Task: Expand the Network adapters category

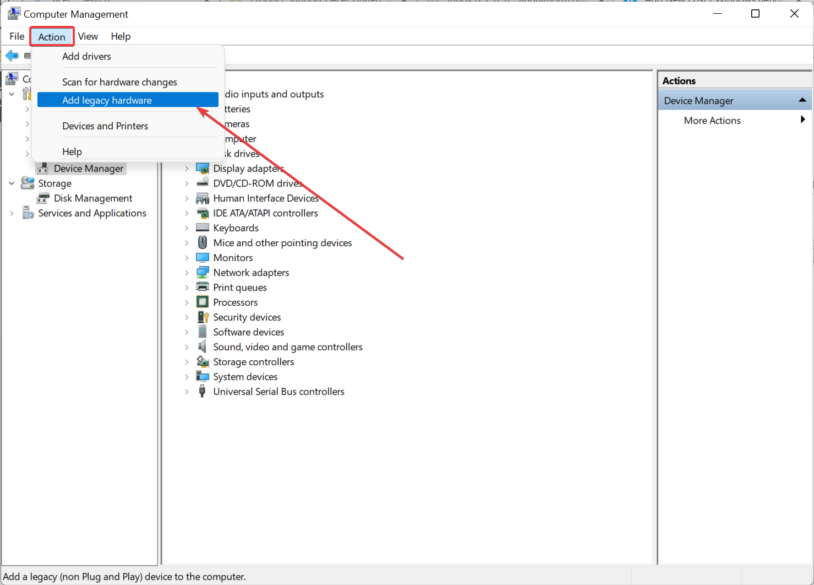Action: tap(187, 273)
